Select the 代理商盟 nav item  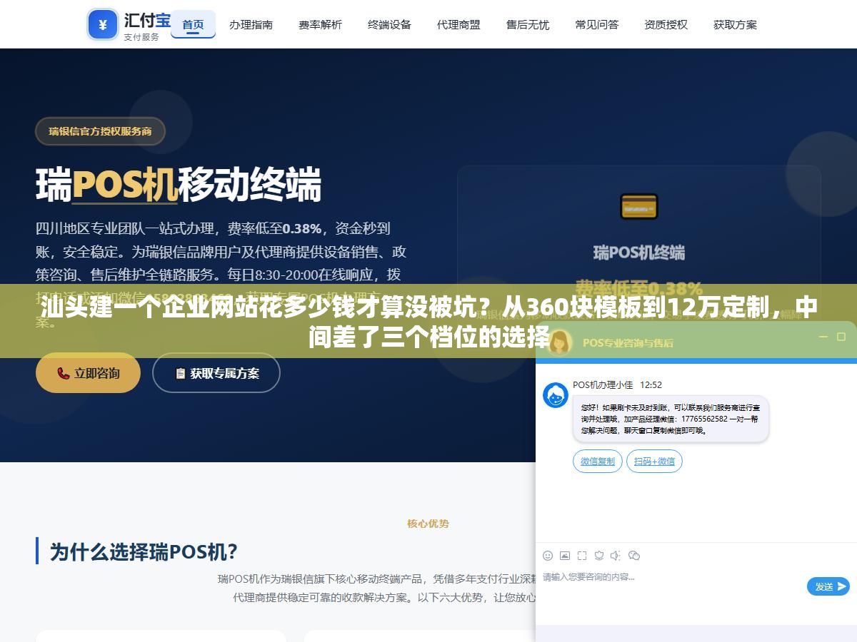point(458,24)
